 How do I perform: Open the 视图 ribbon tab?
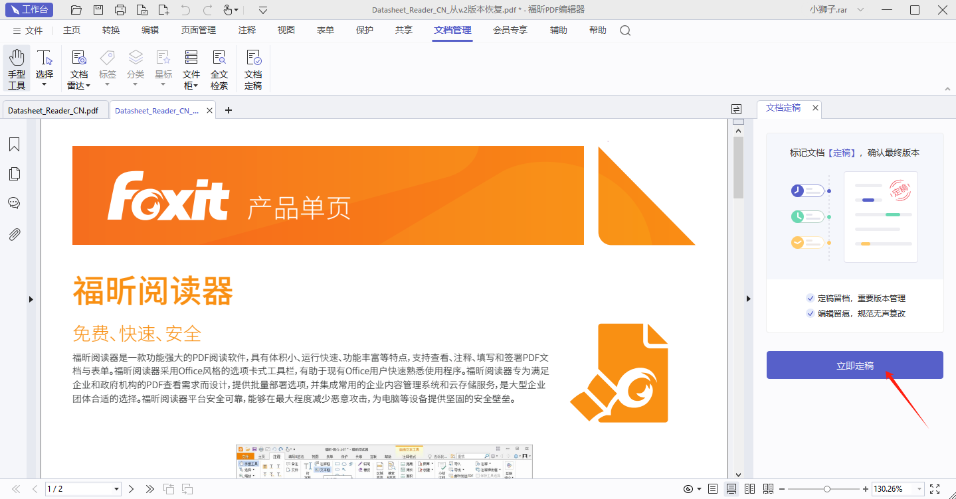(286, 31)
